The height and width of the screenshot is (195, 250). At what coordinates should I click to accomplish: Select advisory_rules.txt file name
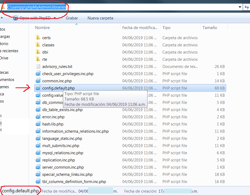click(57, 67)
